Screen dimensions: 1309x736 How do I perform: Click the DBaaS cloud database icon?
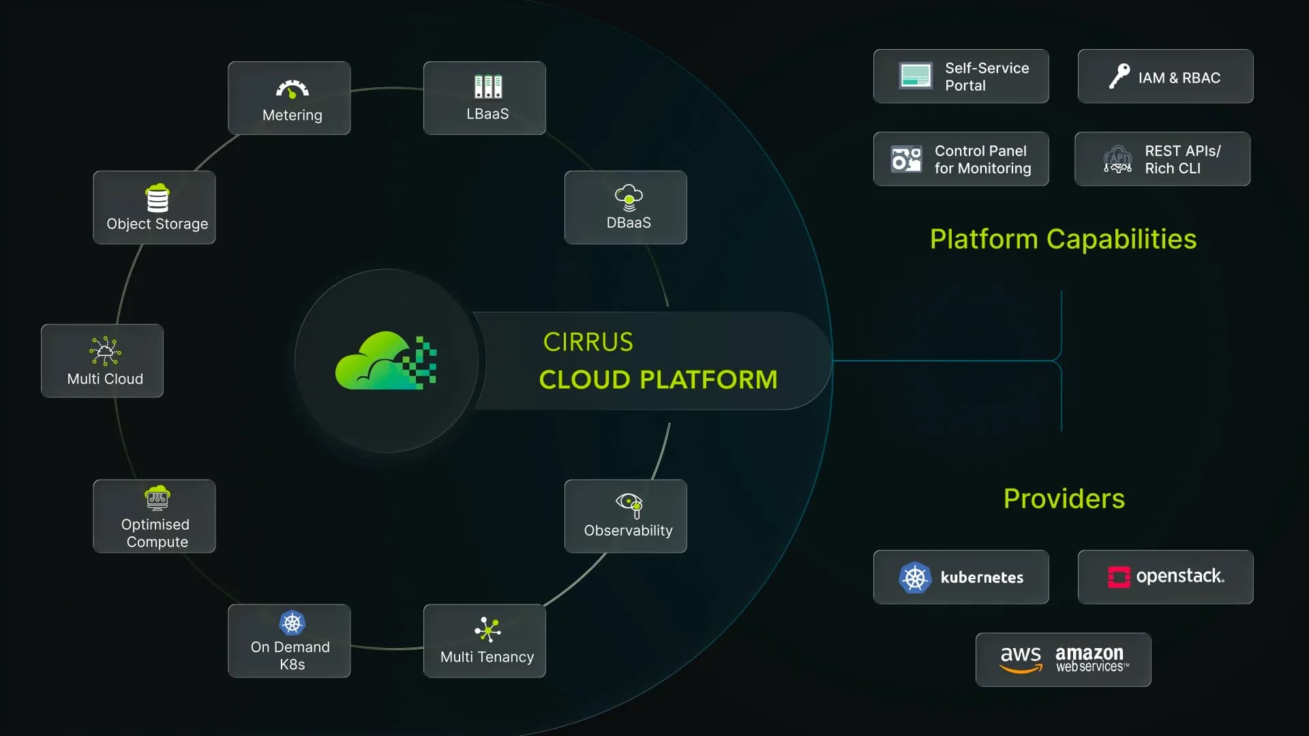click(x=629, y=197)
